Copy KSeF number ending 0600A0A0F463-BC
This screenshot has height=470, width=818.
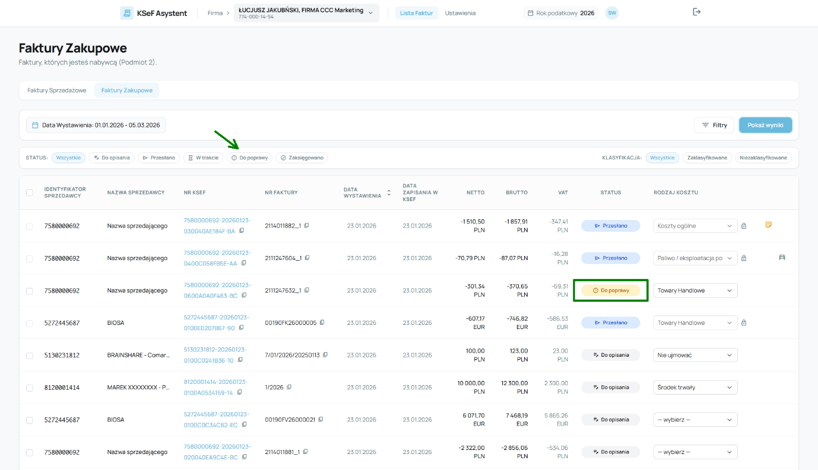click(x=244, y=295)
